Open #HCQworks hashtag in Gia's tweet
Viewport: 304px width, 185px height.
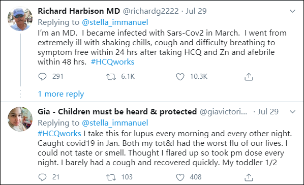[x=59, y=134]
